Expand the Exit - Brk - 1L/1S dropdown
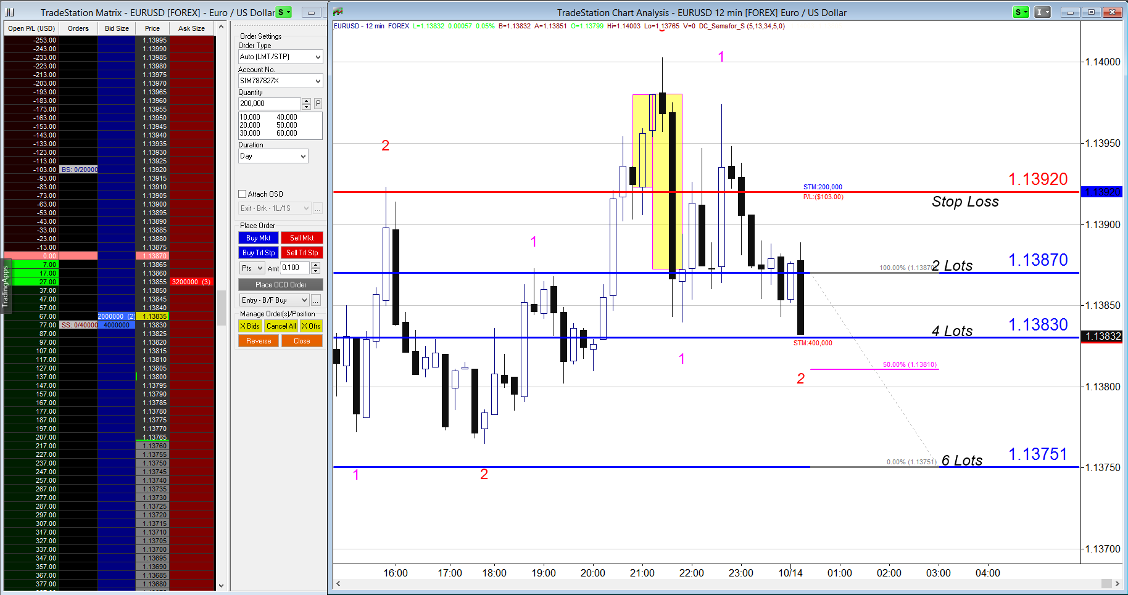The image size is (1128, 595). [x=306, y=208]
